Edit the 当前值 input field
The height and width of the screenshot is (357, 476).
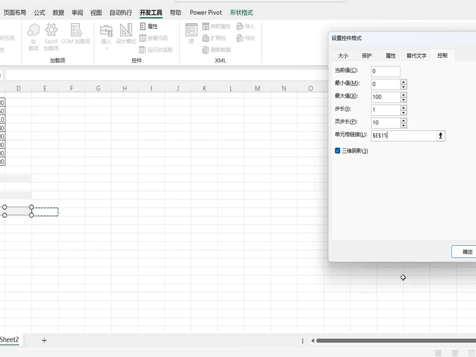point(385,71)
